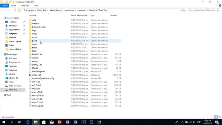The width and height of the screenshot is (222, 125).
Task: Sort by the Tamaño column header
Action: click(113, 15)
